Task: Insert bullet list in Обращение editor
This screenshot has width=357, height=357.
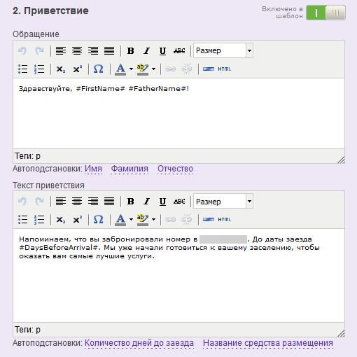Action: point(23,69)
